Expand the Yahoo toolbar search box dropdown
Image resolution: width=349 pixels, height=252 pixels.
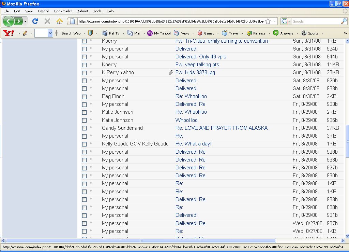click(x=50, y=33)
